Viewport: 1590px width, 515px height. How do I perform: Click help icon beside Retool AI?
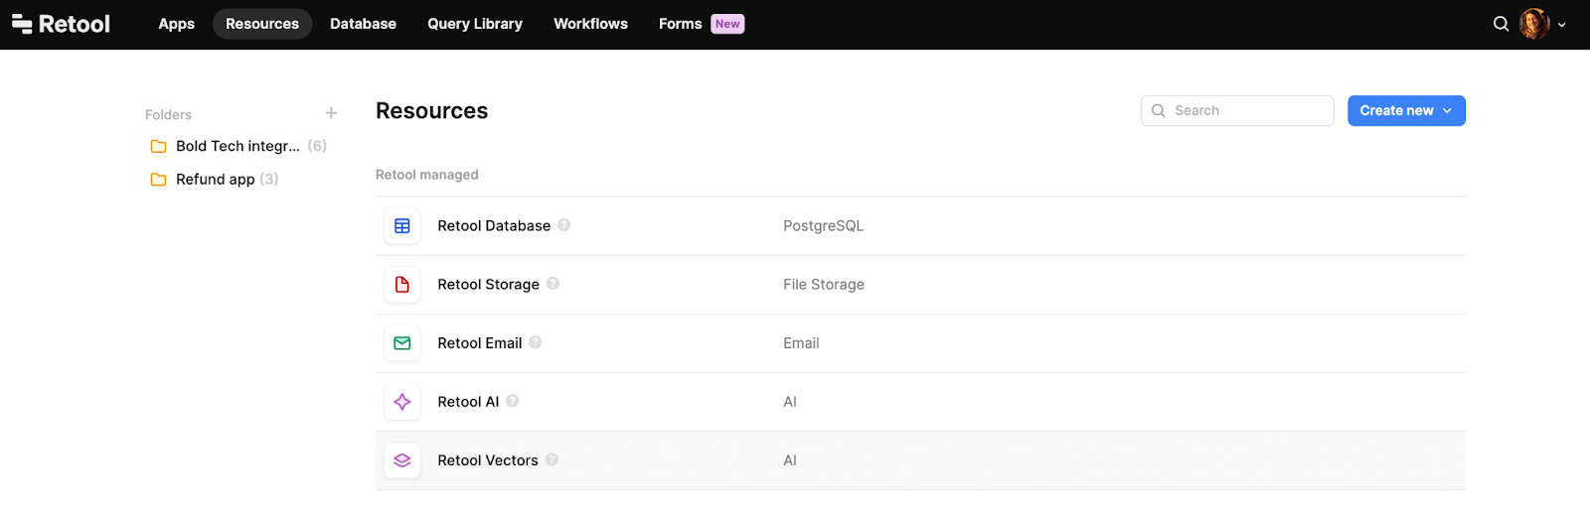(x=513, y=401)
